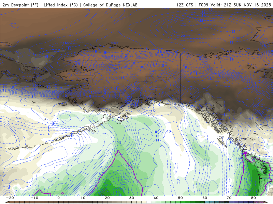Click the "12Z GFS" model run label
The image size is (273, 204).
(185, 5)
